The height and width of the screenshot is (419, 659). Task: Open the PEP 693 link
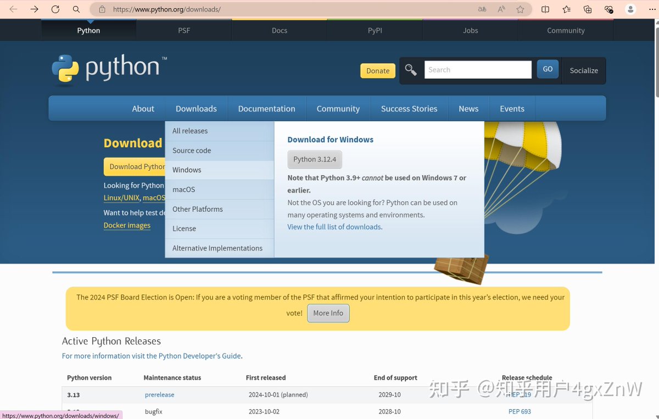(520, 411)
